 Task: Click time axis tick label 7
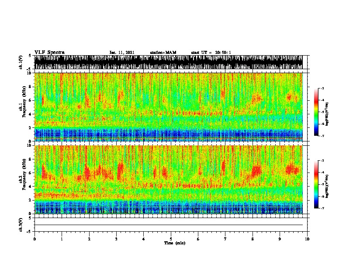click(225, 239)
